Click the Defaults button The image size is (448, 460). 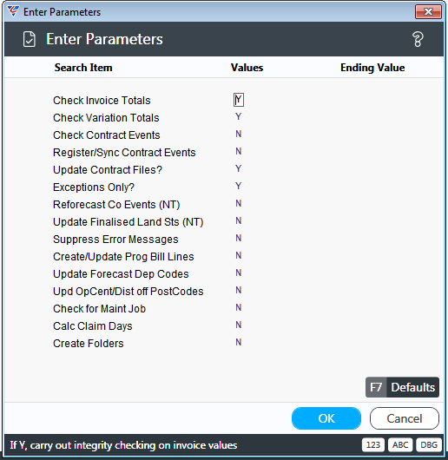tap(402, 387)
